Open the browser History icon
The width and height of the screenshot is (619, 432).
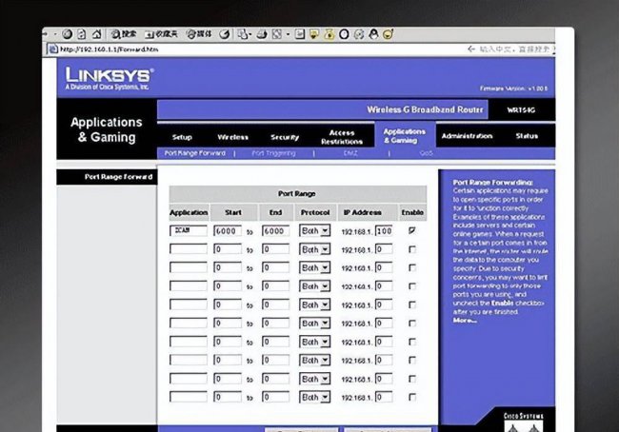pyautogui.click(x=225, y=34)
